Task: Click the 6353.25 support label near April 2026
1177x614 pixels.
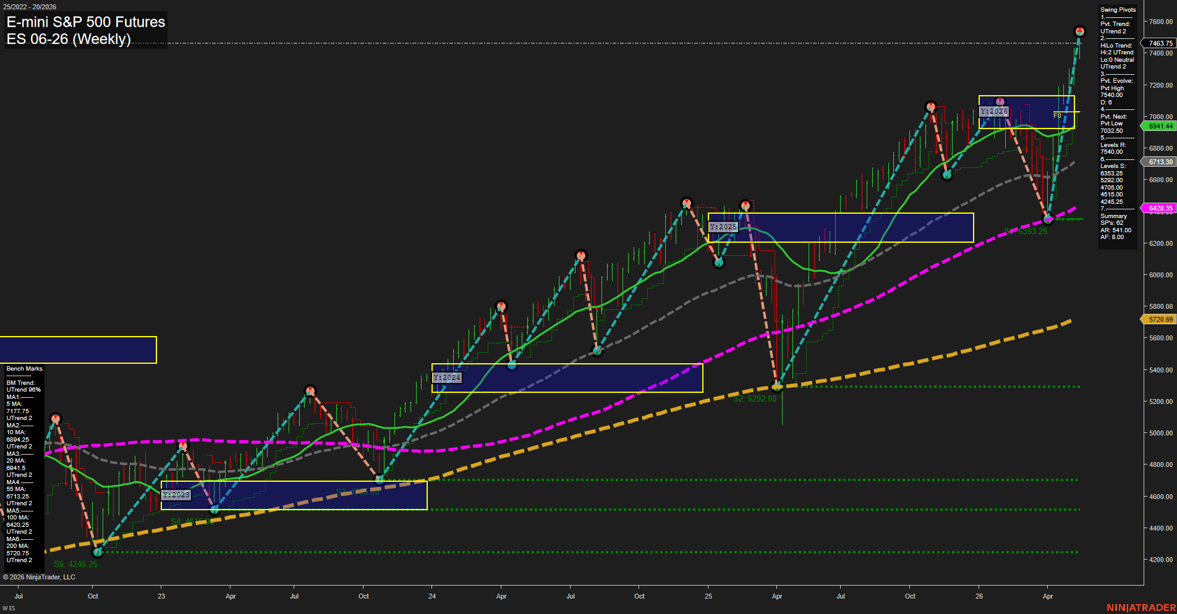Action: click(x=1026, y=231)
